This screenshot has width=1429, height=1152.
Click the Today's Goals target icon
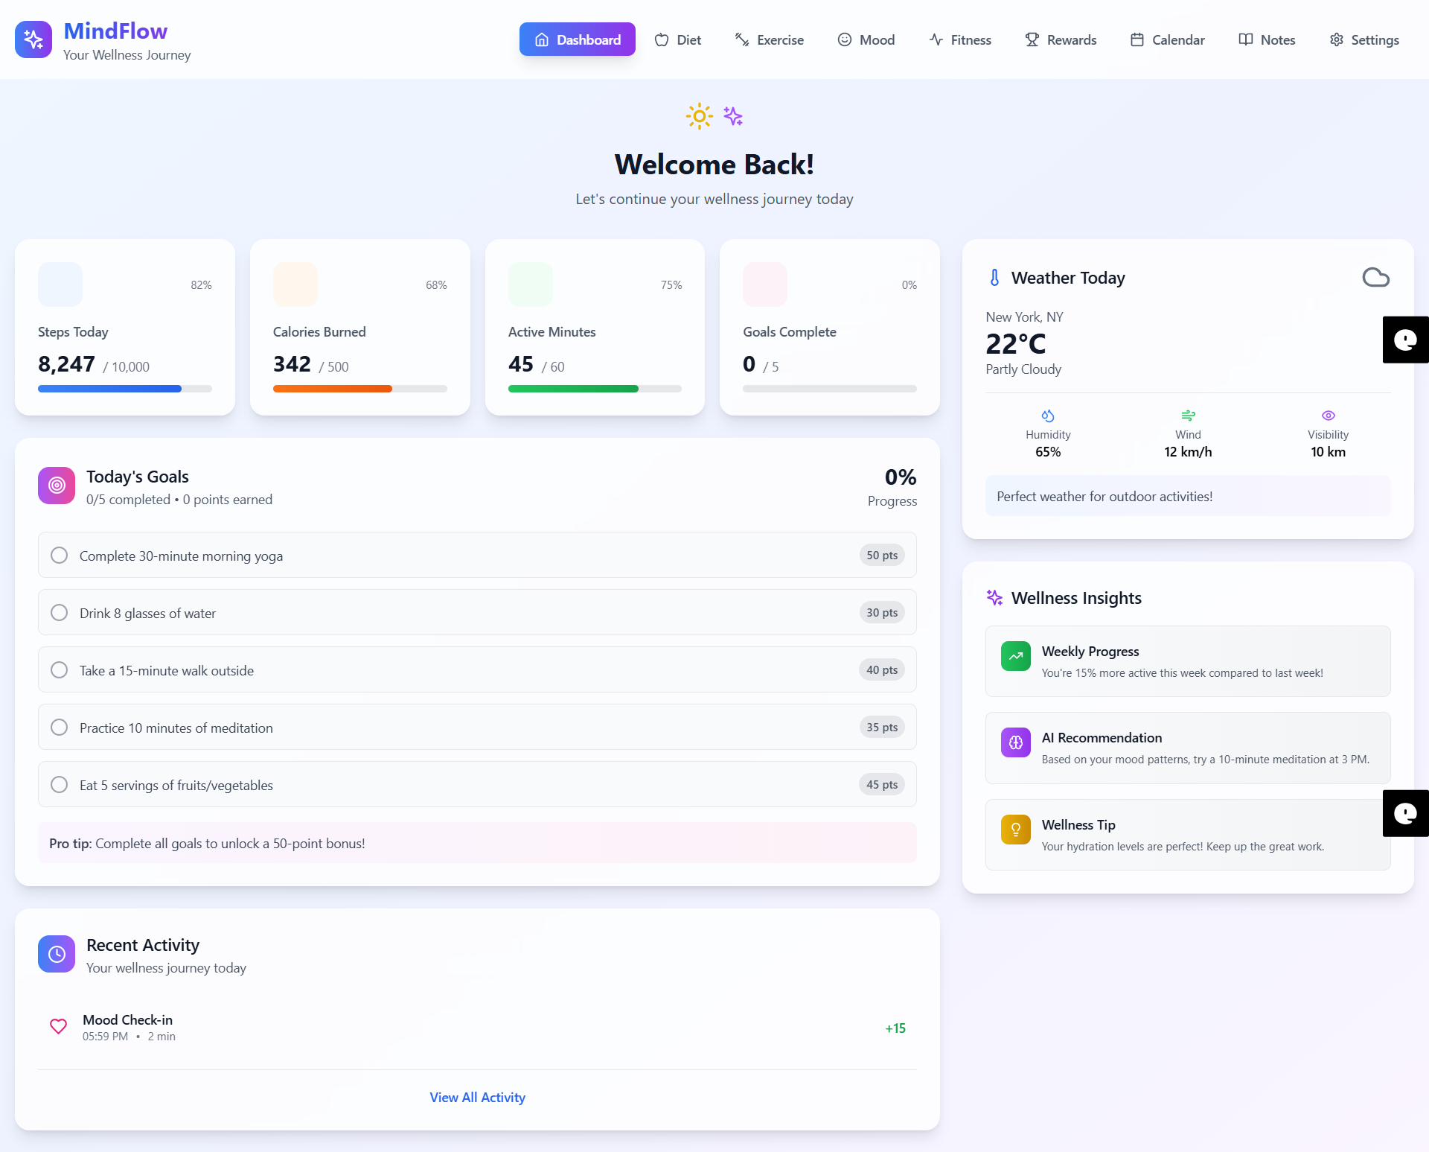[57, 486]
